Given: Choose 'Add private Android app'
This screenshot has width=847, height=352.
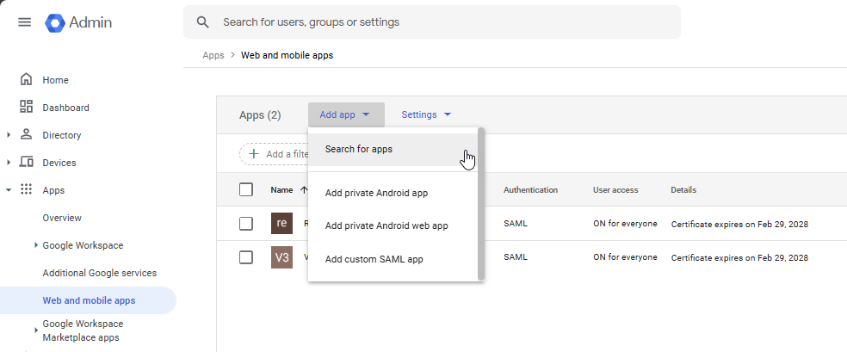Looking at the screenshot, I should tap(393, 193).
